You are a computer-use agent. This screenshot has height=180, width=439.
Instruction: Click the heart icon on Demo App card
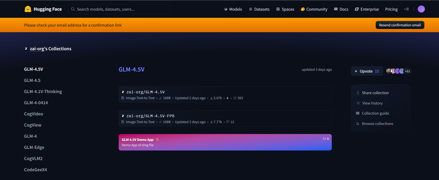(324, 139)
